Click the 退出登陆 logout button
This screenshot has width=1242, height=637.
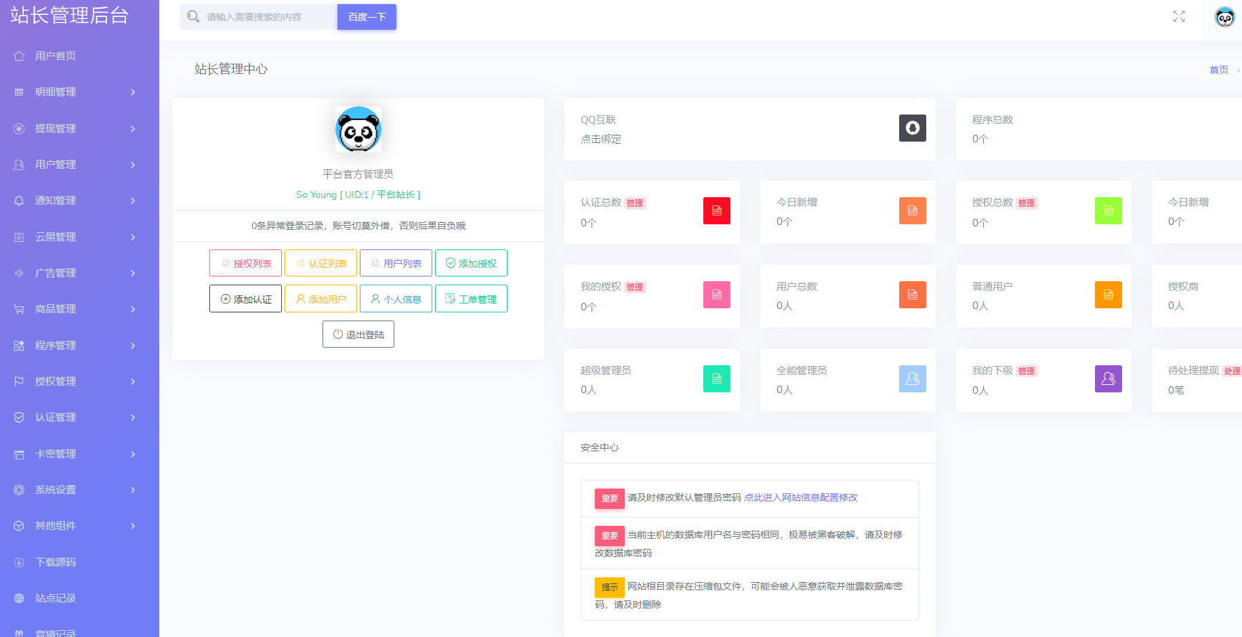tap(358, 334)
